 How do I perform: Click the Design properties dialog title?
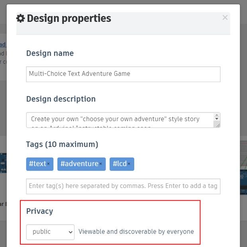point(69,18)
